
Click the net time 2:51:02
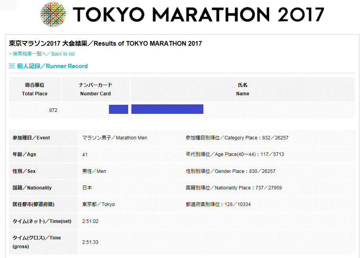[90, 221]
